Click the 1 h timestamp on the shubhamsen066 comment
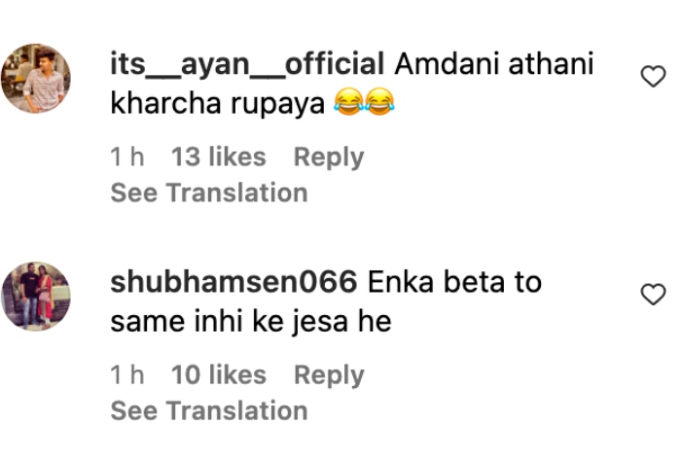This screenshot has height=459, width=681. pos(127,374)
